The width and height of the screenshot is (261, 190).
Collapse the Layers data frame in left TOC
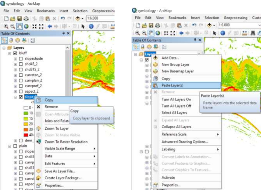pos(4,48)
